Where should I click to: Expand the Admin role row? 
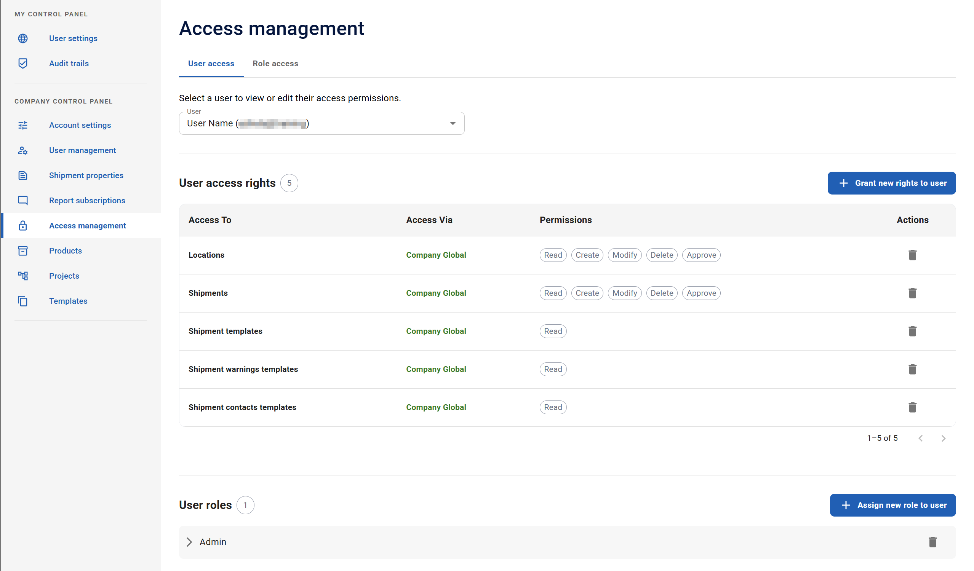(189, 542)
